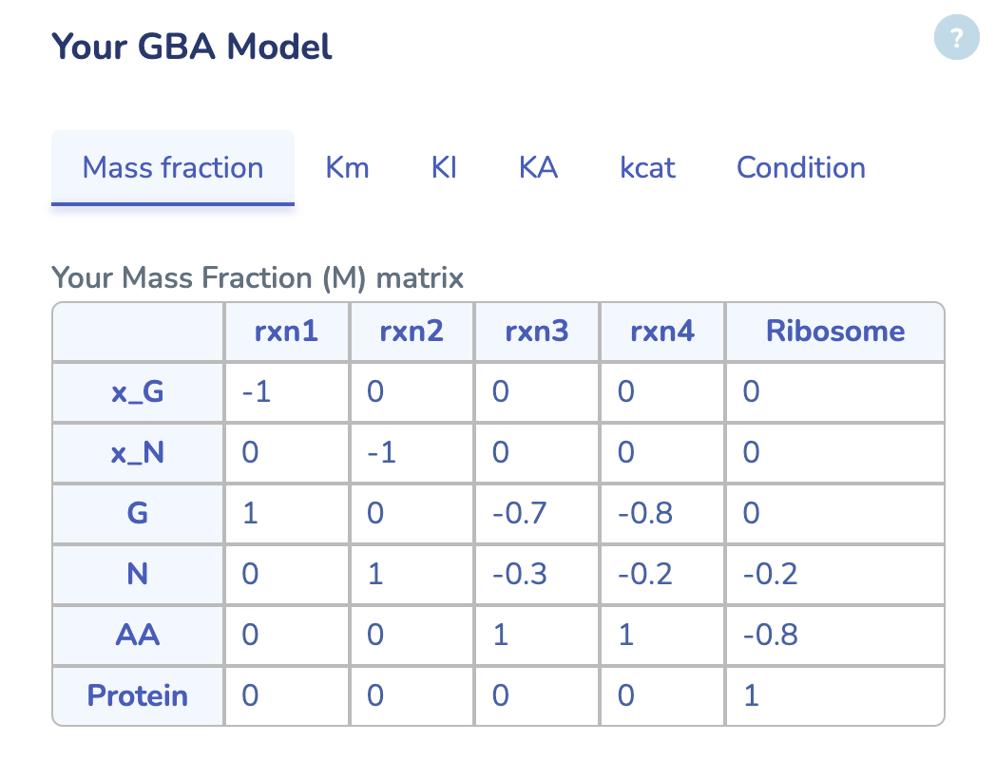Select the kcat tab
Image resolution: width=996 pixels, height=760 pixels.
[x=647, y=167]
